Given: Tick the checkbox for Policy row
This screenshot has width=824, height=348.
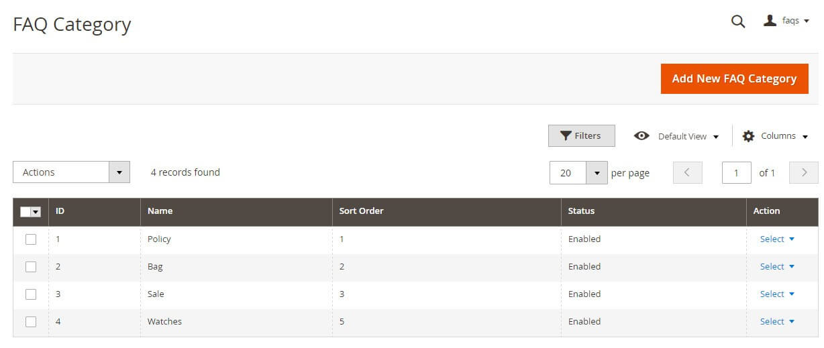Looking at the screenshot, I should point(31,239).
